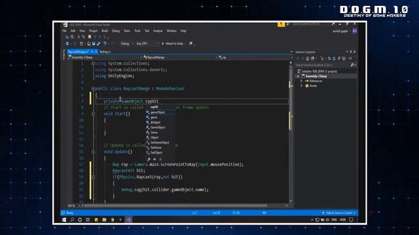The width and height of the screenshot is (419, 235).
Task: Open the View menu
Action: (82, 31)
